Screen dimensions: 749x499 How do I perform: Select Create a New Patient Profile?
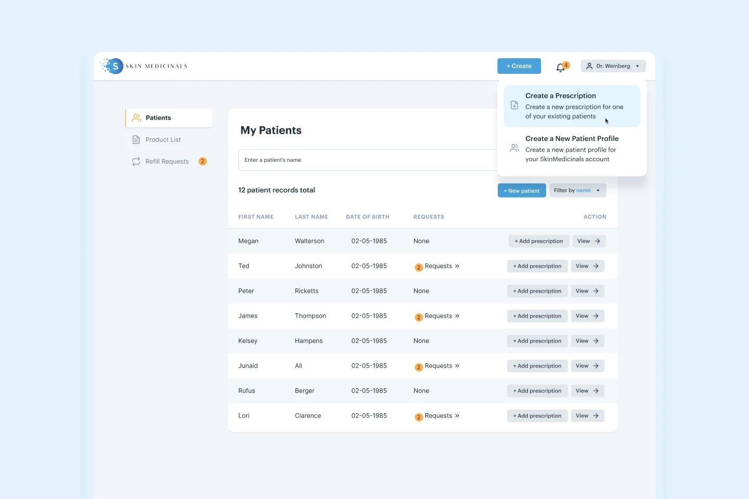click(572, 149)
